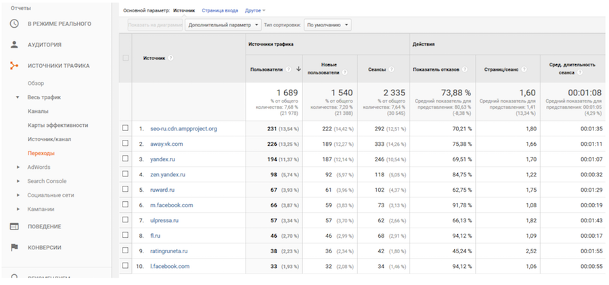Switch to Страница входа parameter

[219, 11]
